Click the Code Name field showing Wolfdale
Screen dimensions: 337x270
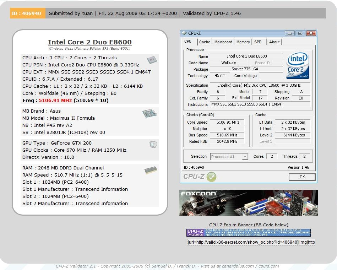(229, 63)
